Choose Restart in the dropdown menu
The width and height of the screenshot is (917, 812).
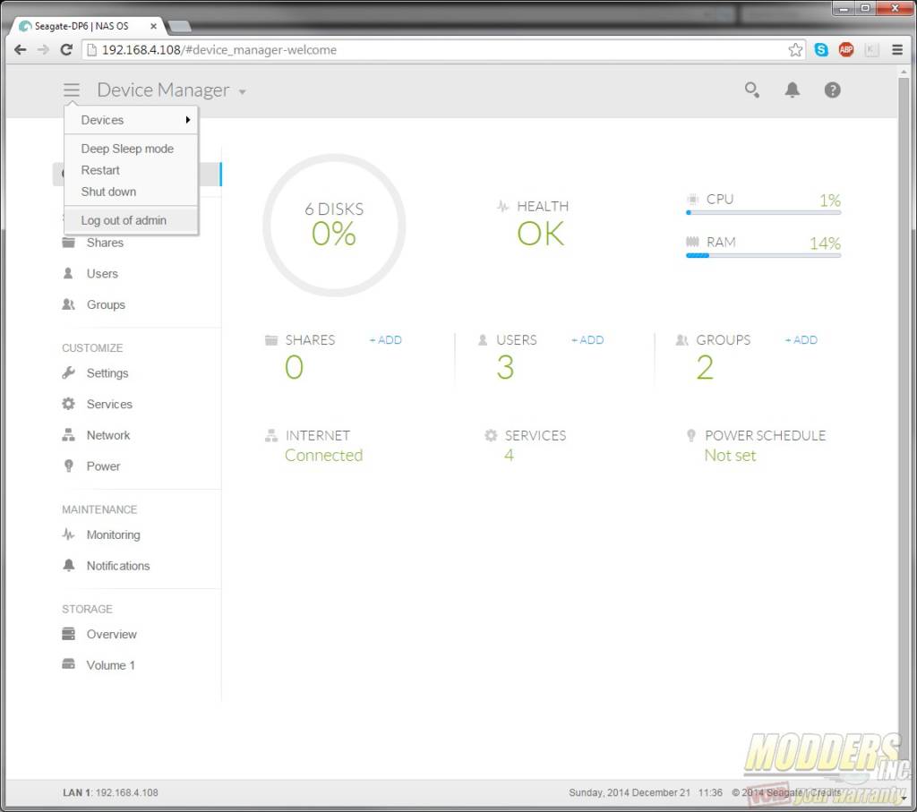100,170
